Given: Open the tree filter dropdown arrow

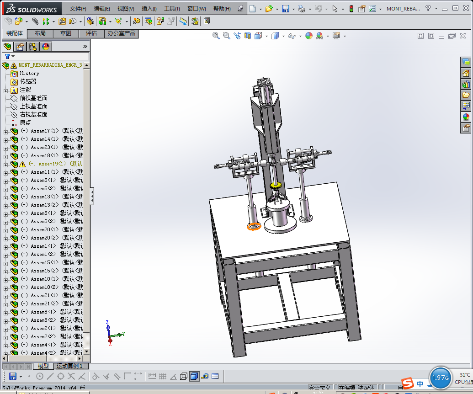Looking at the screenshot, I should [x=13, y=56].
